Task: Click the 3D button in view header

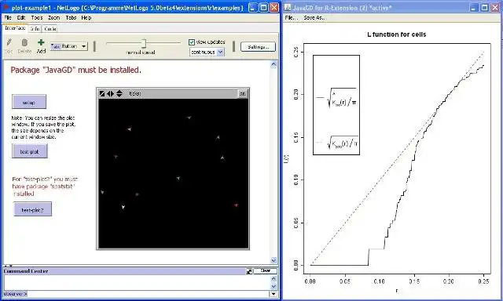Action: [x=243, y=94]
